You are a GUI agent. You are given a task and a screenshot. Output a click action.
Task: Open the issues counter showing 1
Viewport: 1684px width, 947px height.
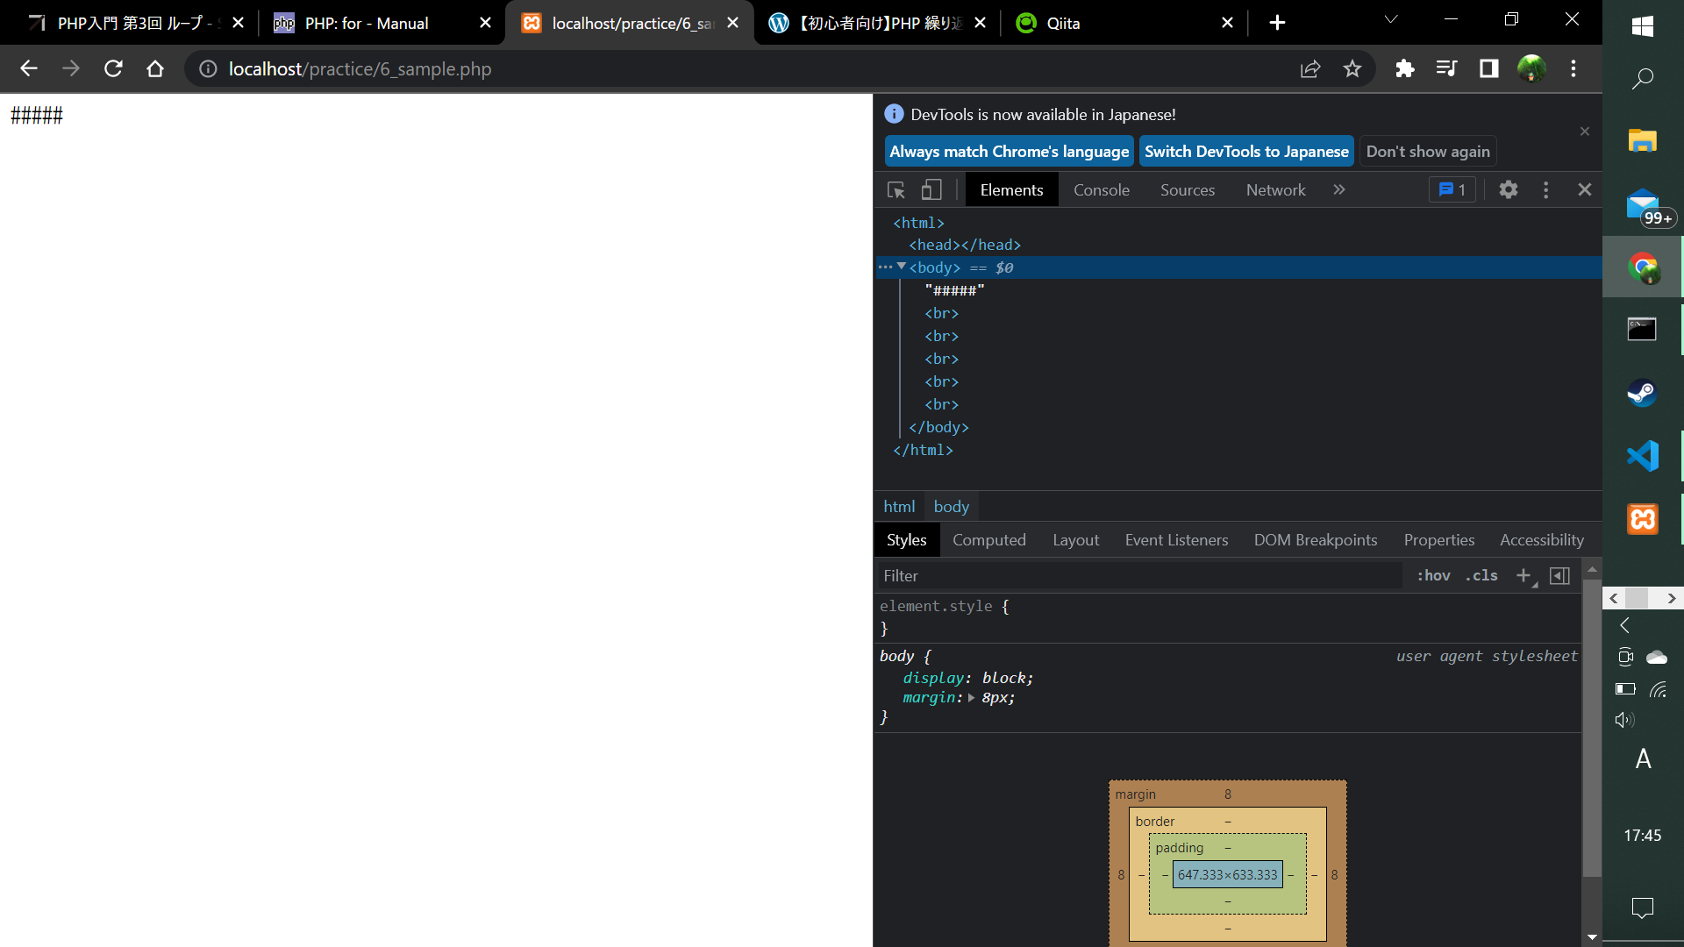tap(1452, 189)
